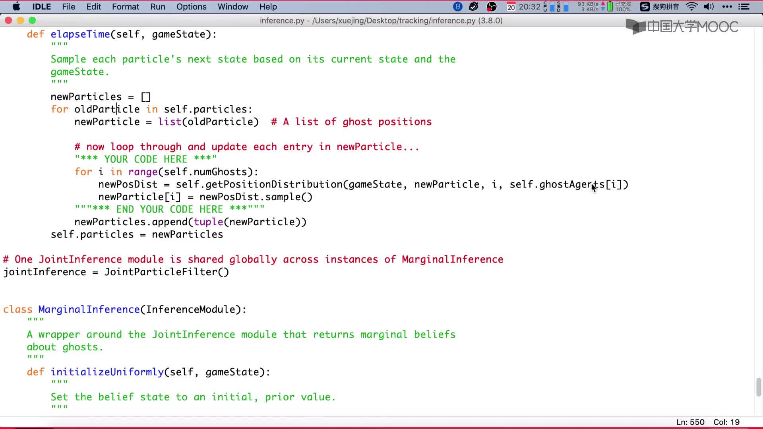Click the Bluetooth icon in the menu bar
Viewport: 763px width, 429px height.
point(458,7)
